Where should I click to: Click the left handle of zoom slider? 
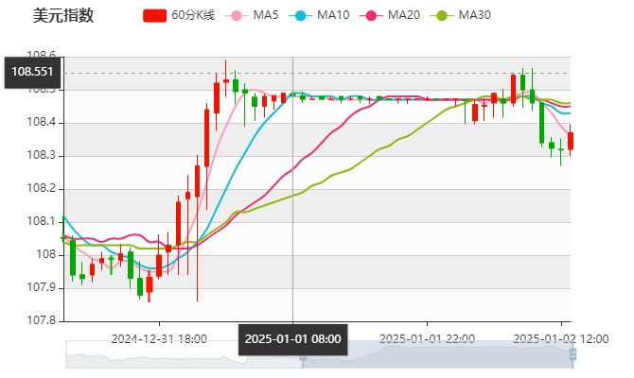(301, 354)
